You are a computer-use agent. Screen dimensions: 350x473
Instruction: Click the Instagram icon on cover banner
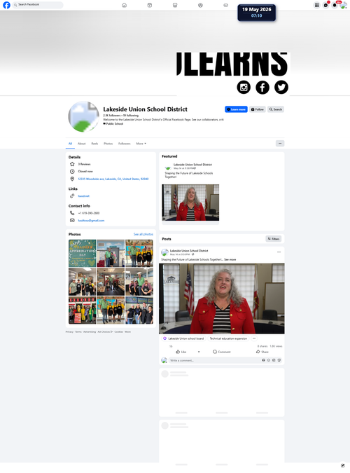tap(244, 87)
